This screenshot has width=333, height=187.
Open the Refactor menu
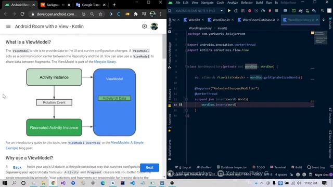tap(247, 3)
